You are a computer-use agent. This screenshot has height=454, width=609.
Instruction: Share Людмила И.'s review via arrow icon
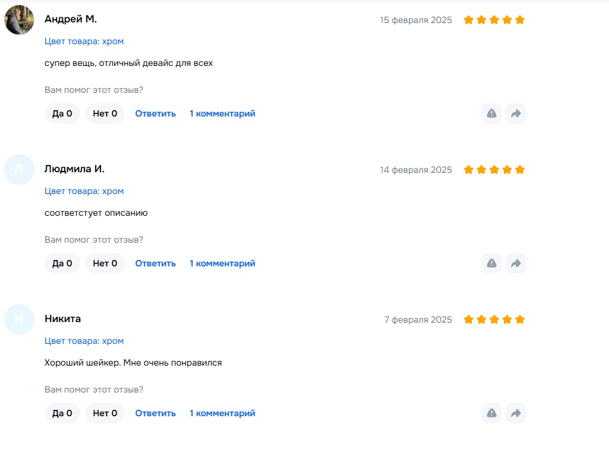tap(515, 263)
